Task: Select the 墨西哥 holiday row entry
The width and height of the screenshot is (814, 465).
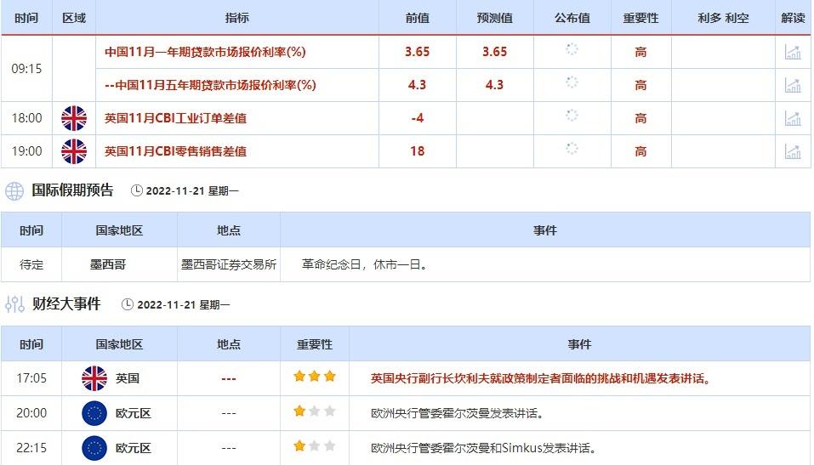Action: [108, 264]
